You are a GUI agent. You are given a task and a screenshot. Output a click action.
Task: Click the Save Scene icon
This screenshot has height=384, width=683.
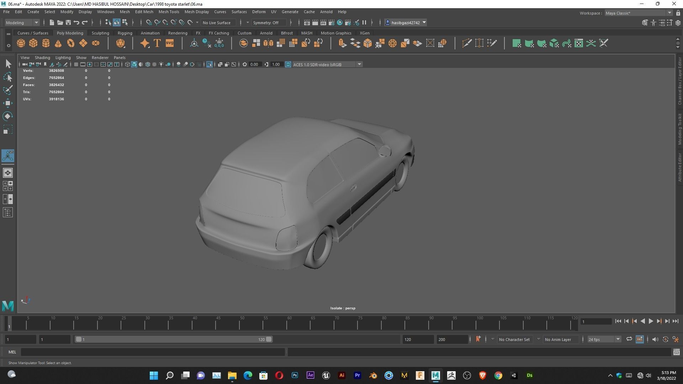pyautogui.click(x=68, y=22)
